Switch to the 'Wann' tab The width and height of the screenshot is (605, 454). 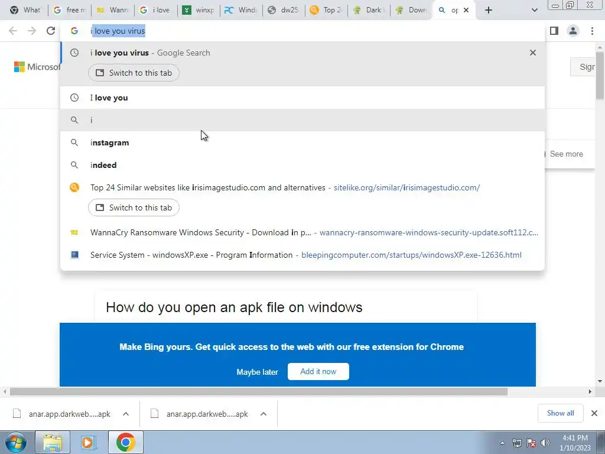[x=113, y=10]
